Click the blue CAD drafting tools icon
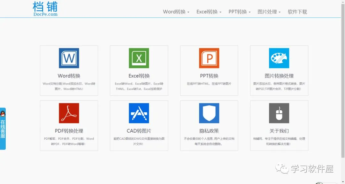The image size is (345, 184). pos(139,113)
